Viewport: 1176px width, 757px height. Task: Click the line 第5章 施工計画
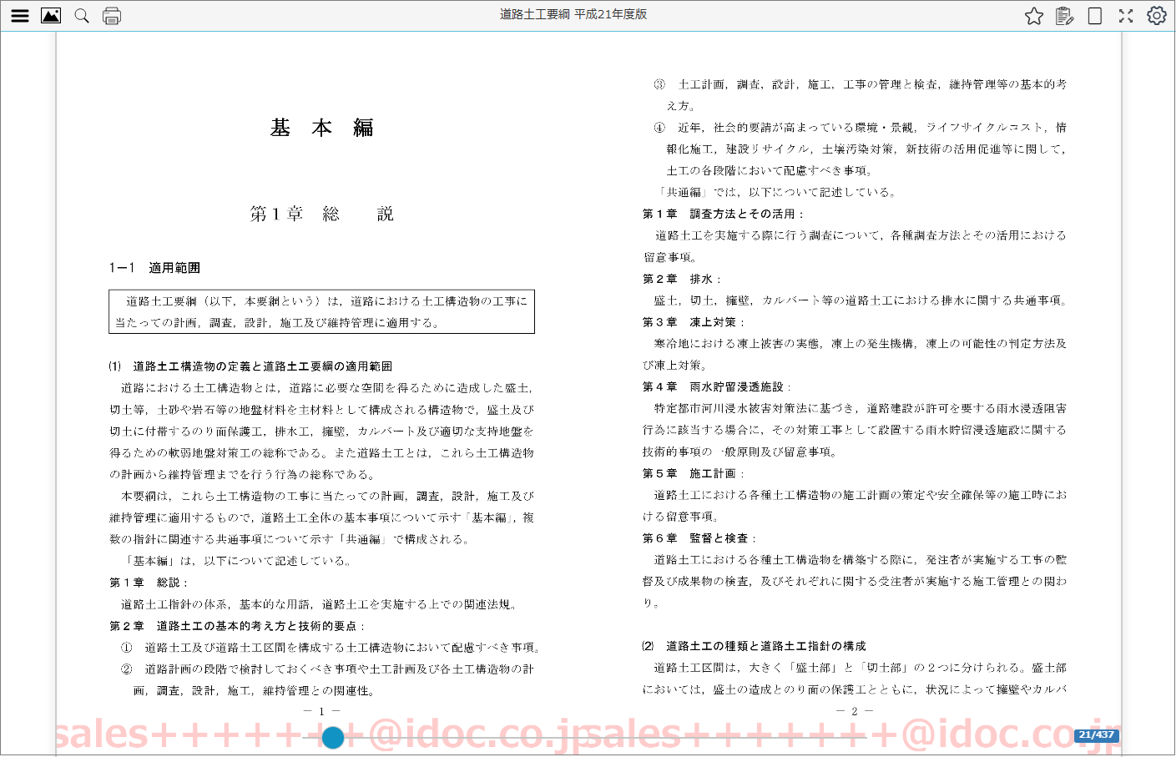pyautogui.click(x=694, y=474)
